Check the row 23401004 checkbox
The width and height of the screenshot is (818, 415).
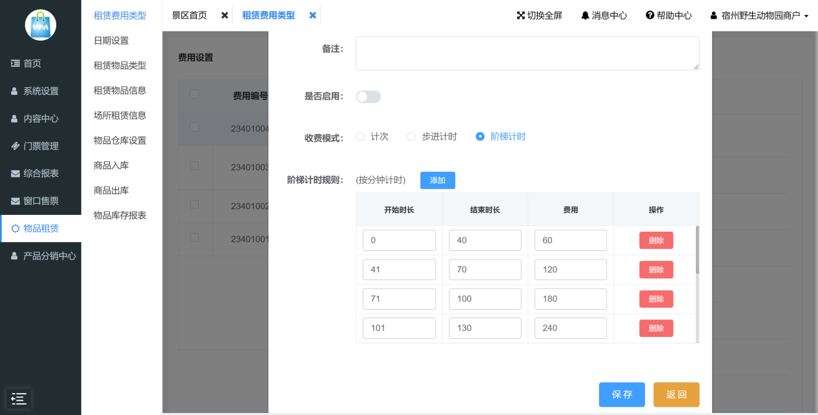tap(194, 127)
